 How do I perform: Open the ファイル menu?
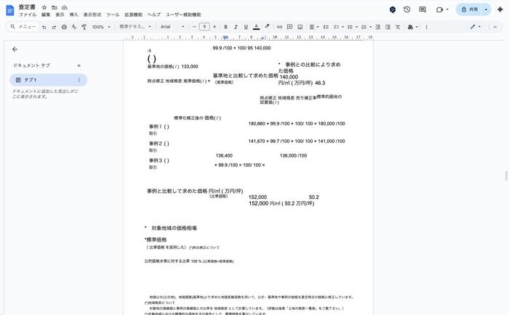point(28,15)
